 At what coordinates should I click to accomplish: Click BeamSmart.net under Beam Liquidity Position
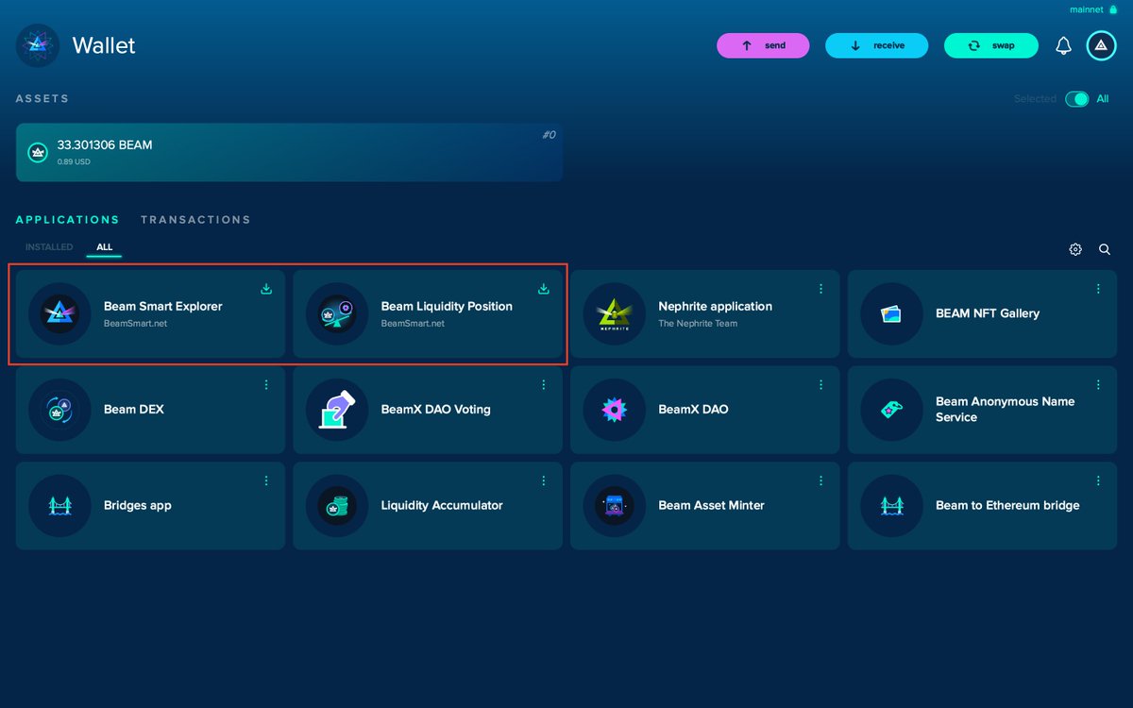pos(413,324)
